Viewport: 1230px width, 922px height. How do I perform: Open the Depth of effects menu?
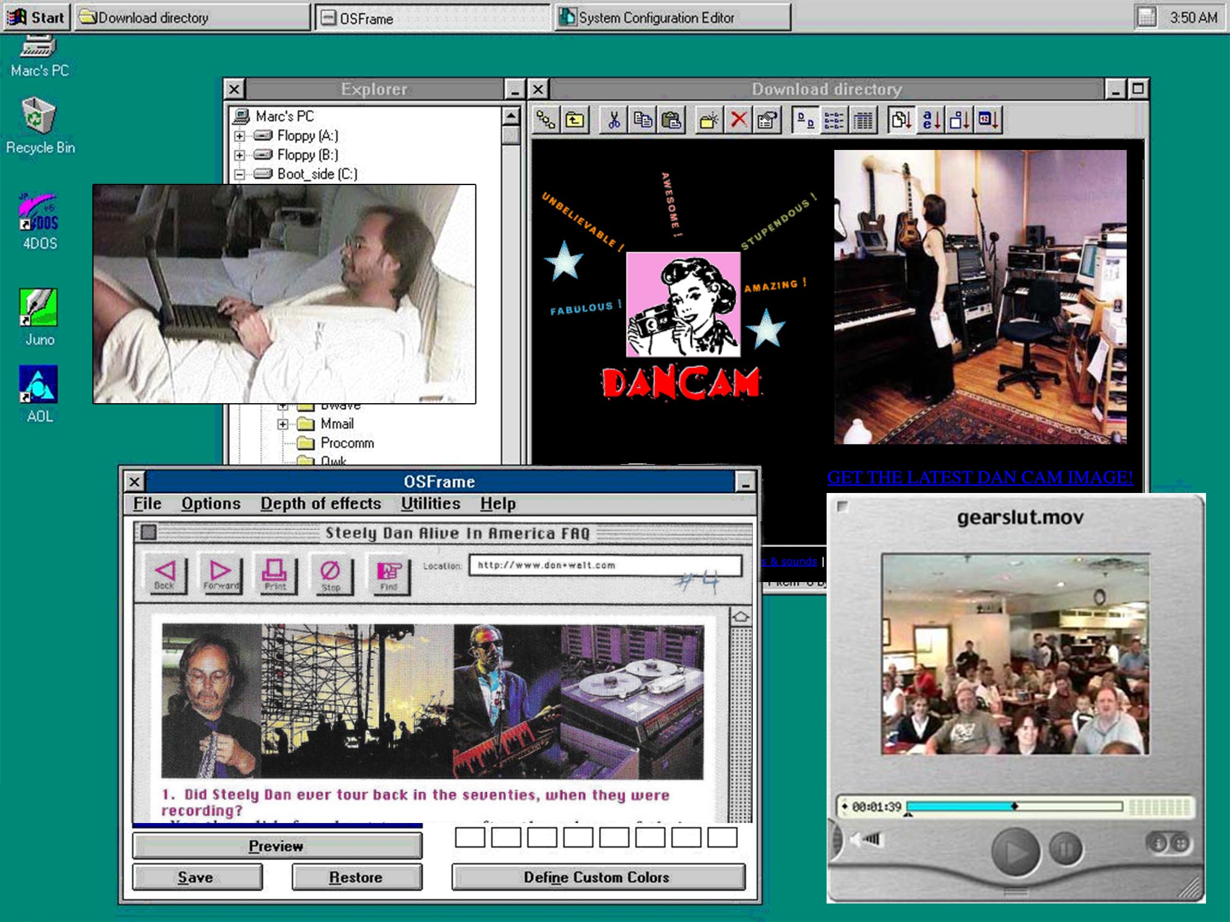320,503
